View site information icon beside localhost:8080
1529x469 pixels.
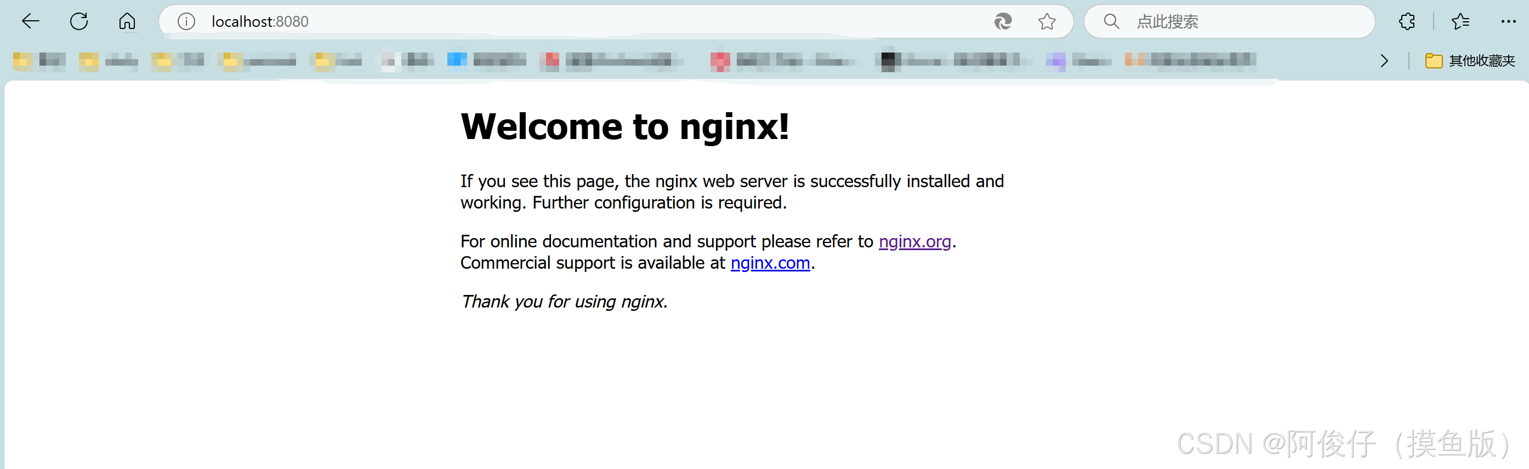(186, 22)
